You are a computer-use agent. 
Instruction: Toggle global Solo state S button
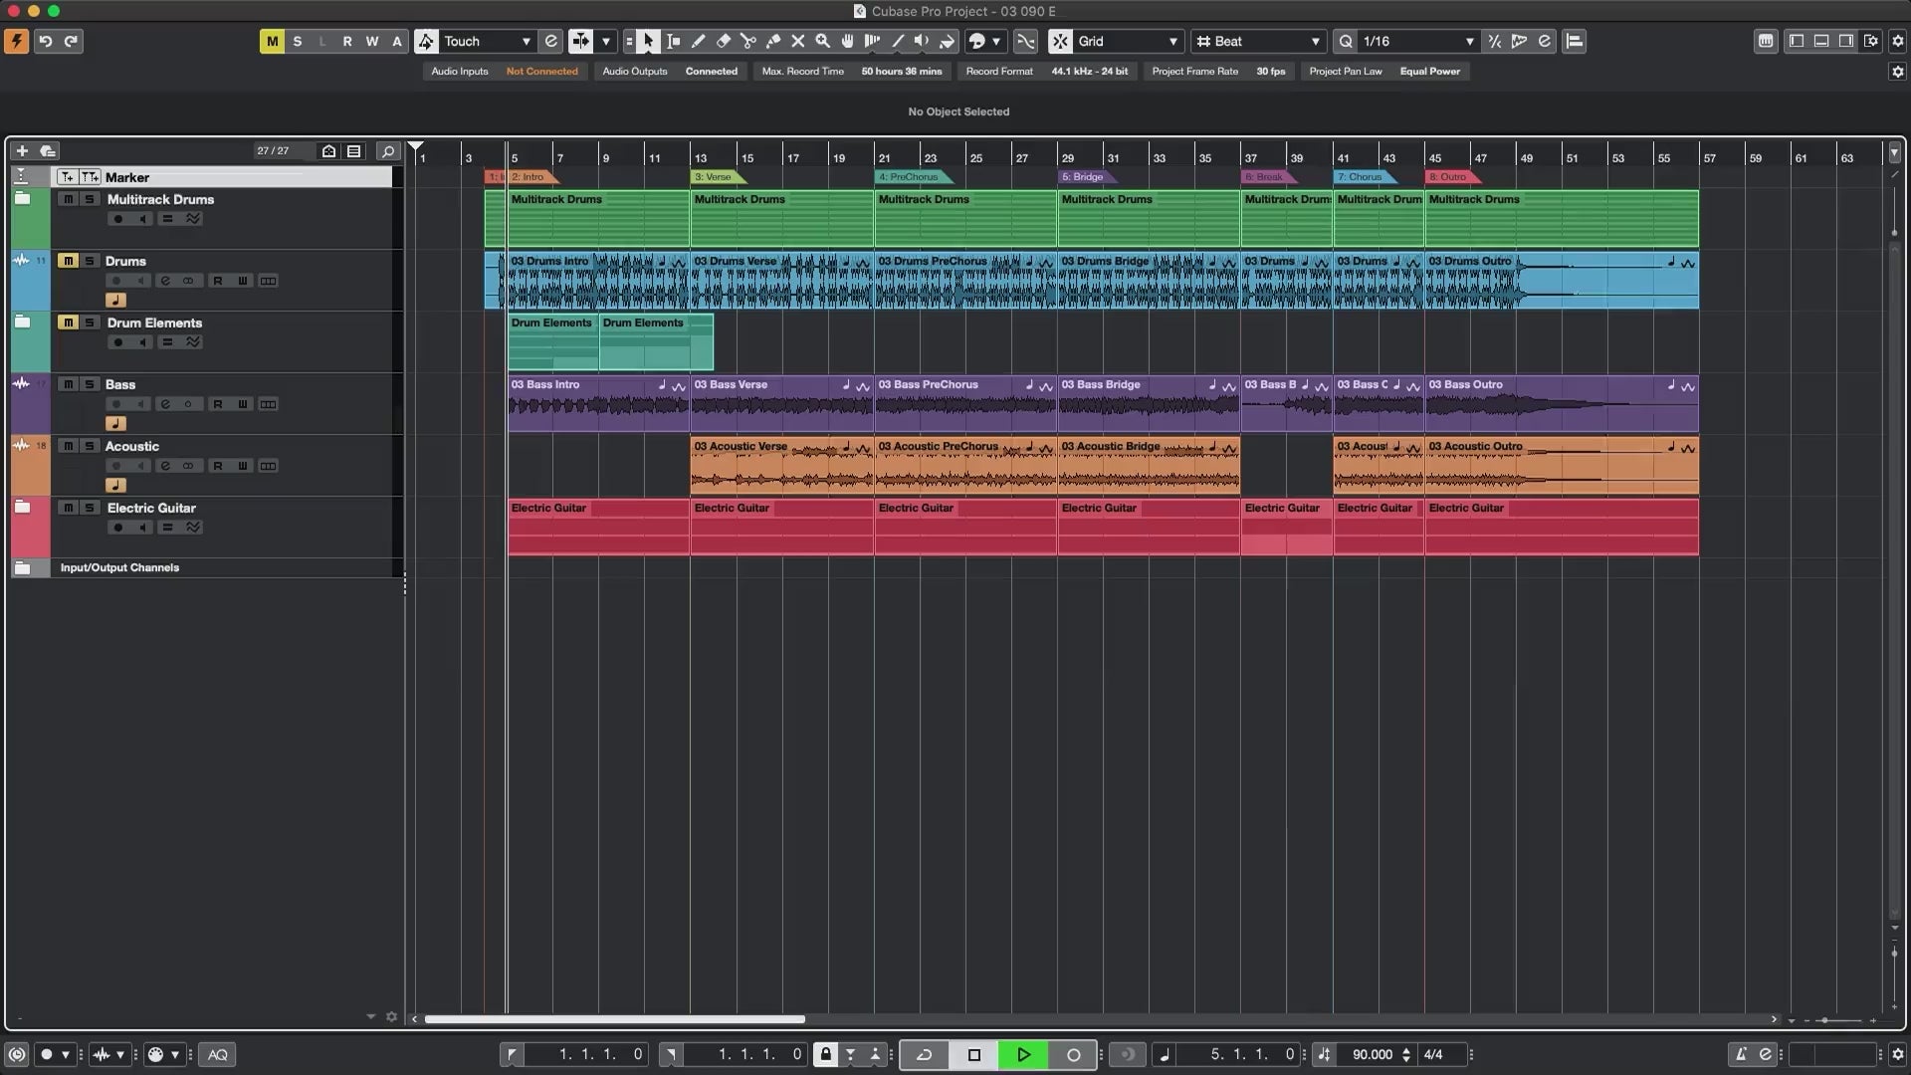pyautogui.click(x=297, y=41)
